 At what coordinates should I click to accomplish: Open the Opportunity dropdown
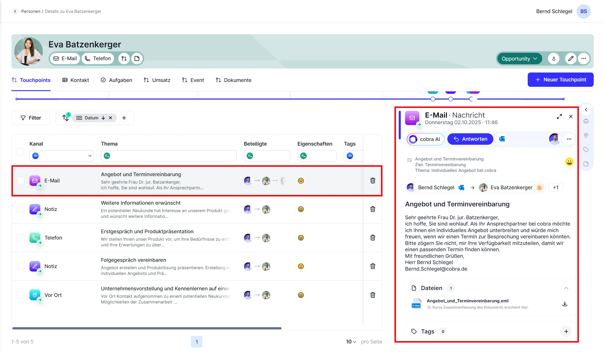[519, 59]
